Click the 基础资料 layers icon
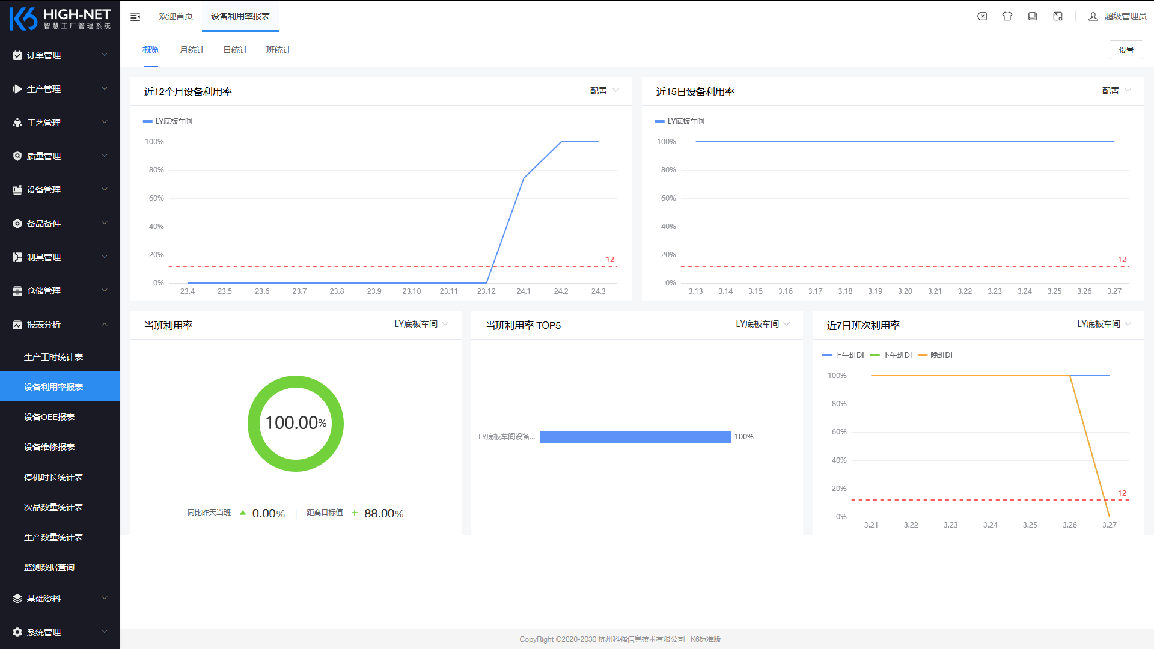1154x649 pixels. pos(17,599)
